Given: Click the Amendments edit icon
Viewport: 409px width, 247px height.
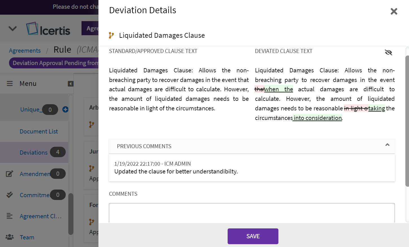Looking at the screenshot, I should click(10, 174).
